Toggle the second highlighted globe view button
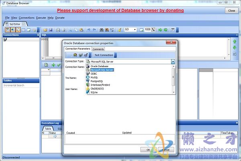 coord(12,30)
